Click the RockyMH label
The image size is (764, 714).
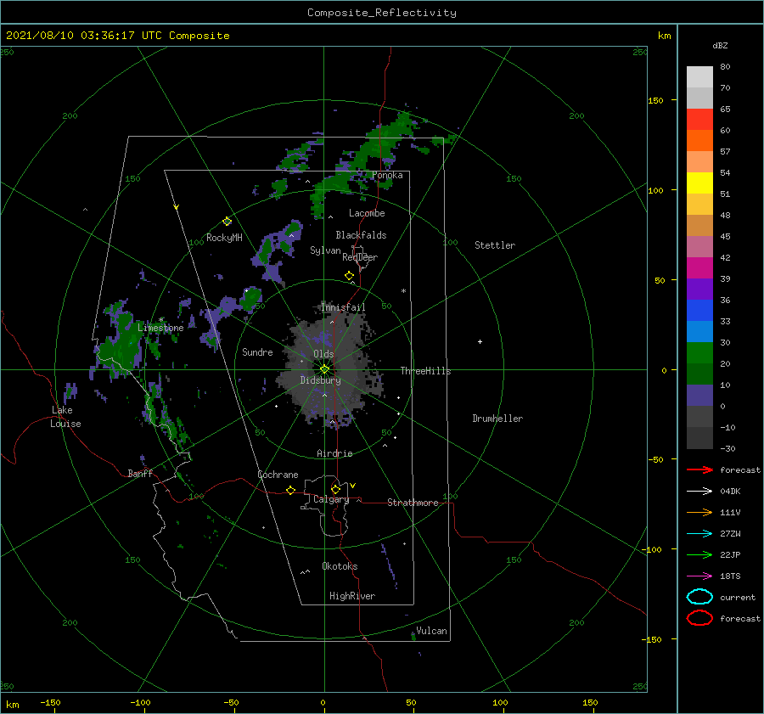pos(224,238)
